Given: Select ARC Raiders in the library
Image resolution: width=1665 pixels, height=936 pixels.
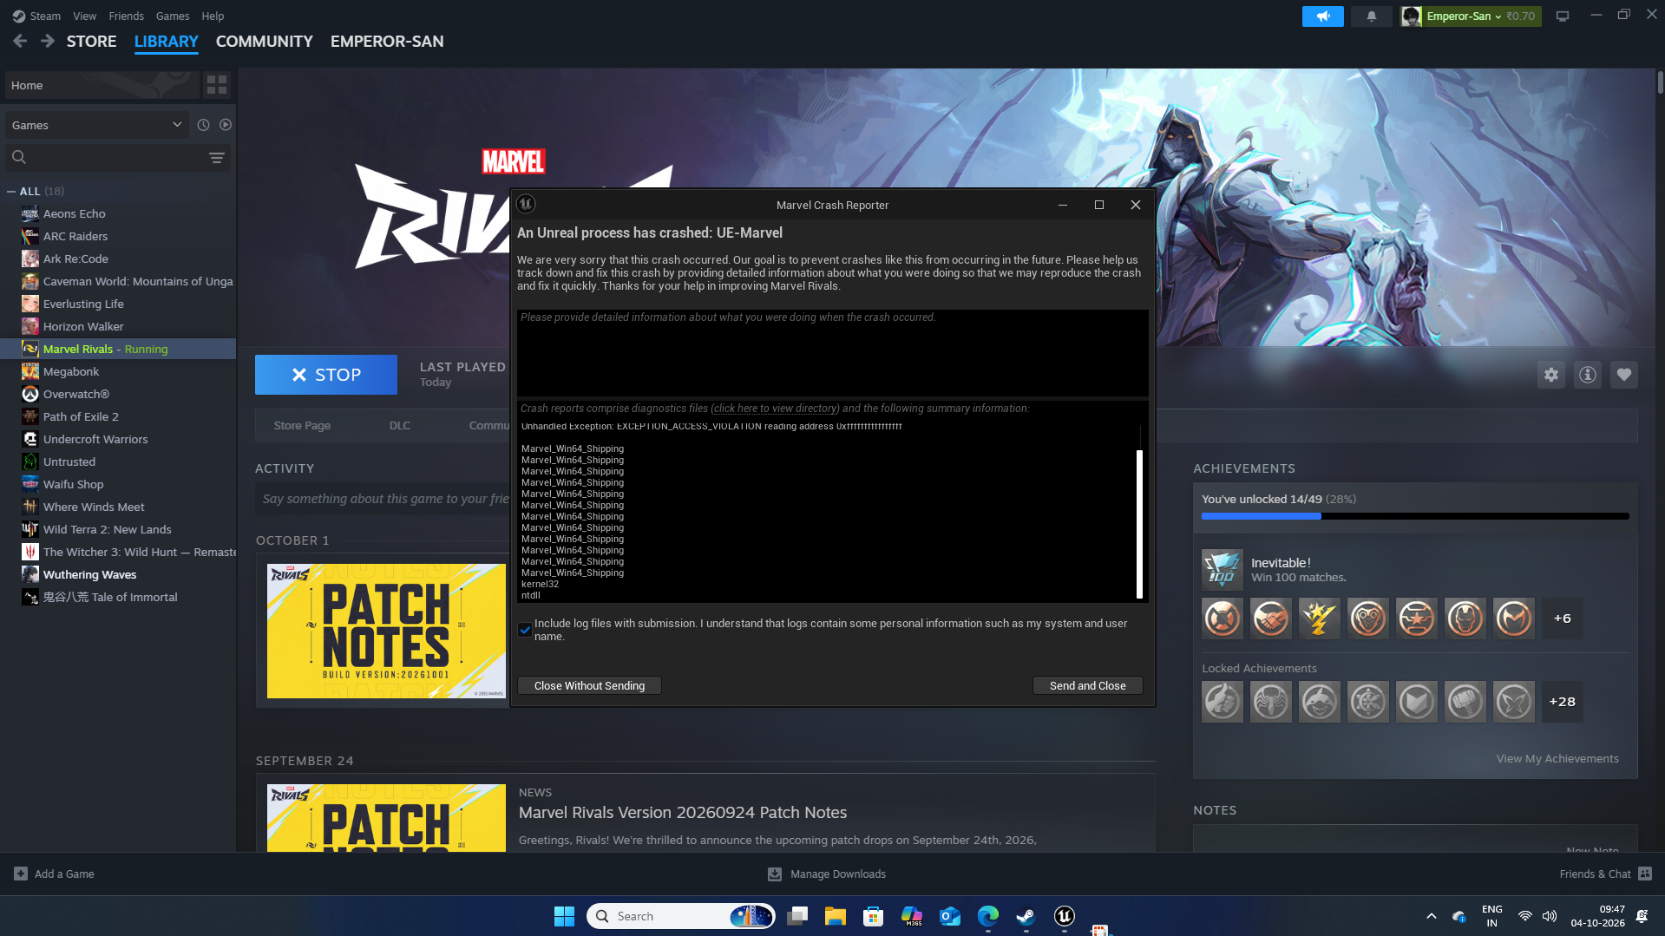Looking at the screenshot, I should (118, 236).
